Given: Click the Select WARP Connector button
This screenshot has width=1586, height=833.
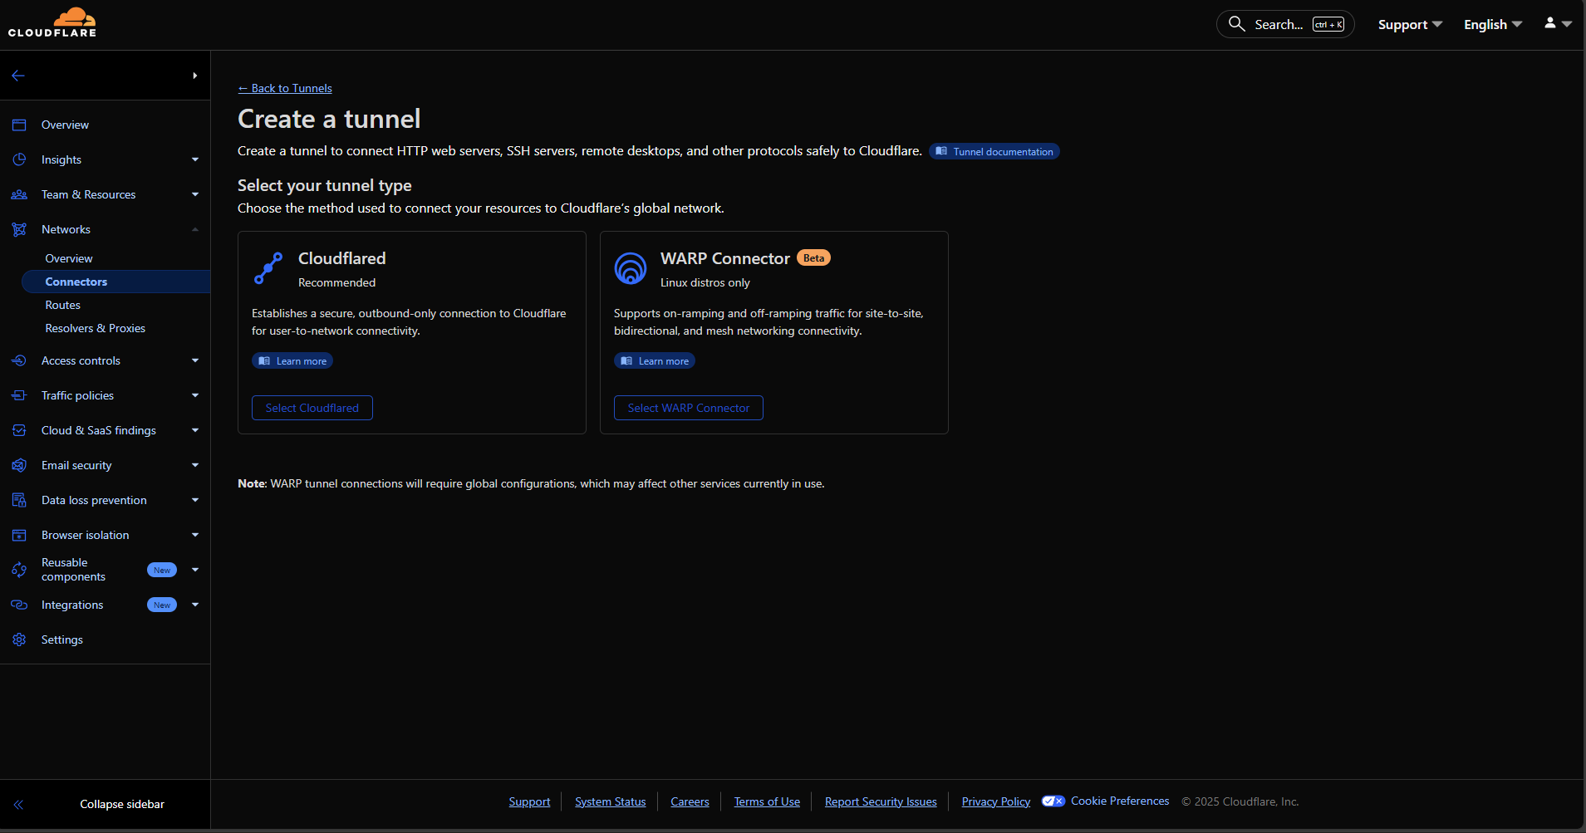Looking at the screenshot, I should point(689,408).
